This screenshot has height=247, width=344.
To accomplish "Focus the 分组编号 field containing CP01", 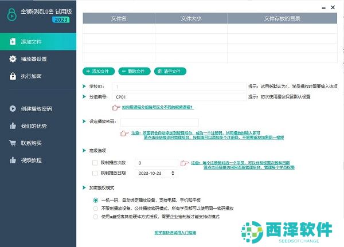I will click(x=179, y=97).
